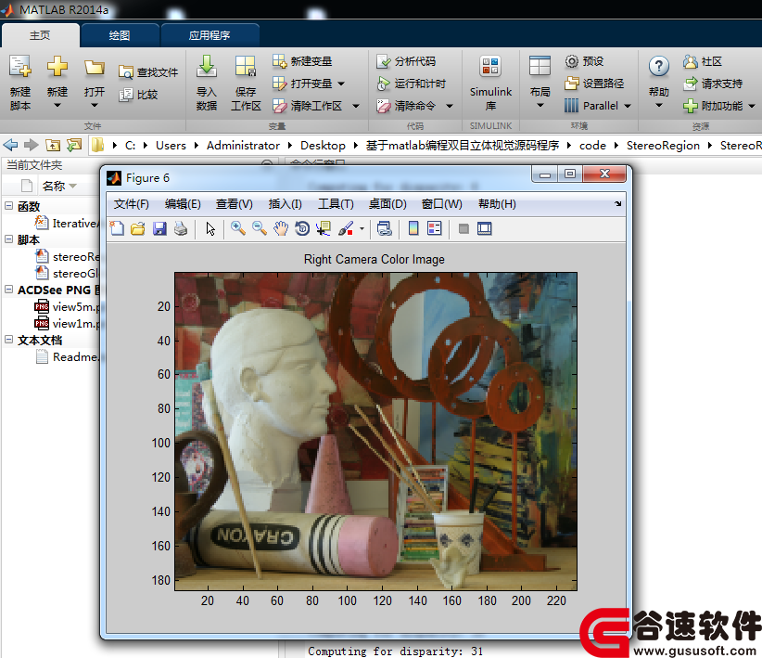Toggle the Data Cursor tool
Screen dimensions: 762x658
point(324,228)
